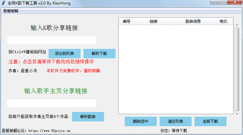Click the 输入K歌分享链接 heading

pos(54,28)
